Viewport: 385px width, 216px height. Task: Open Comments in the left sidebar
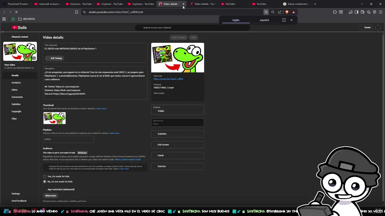coord(17,97)
